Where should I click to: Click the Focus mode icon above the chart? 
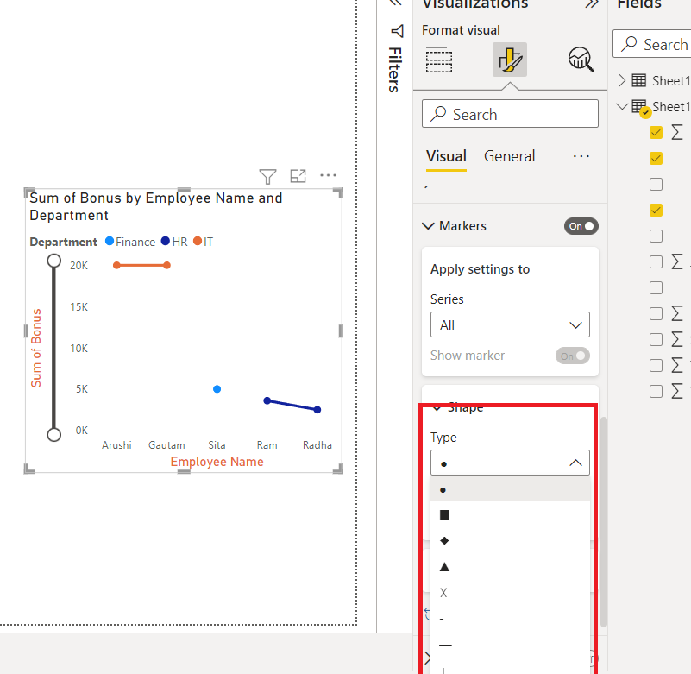(x=298, y=176)
